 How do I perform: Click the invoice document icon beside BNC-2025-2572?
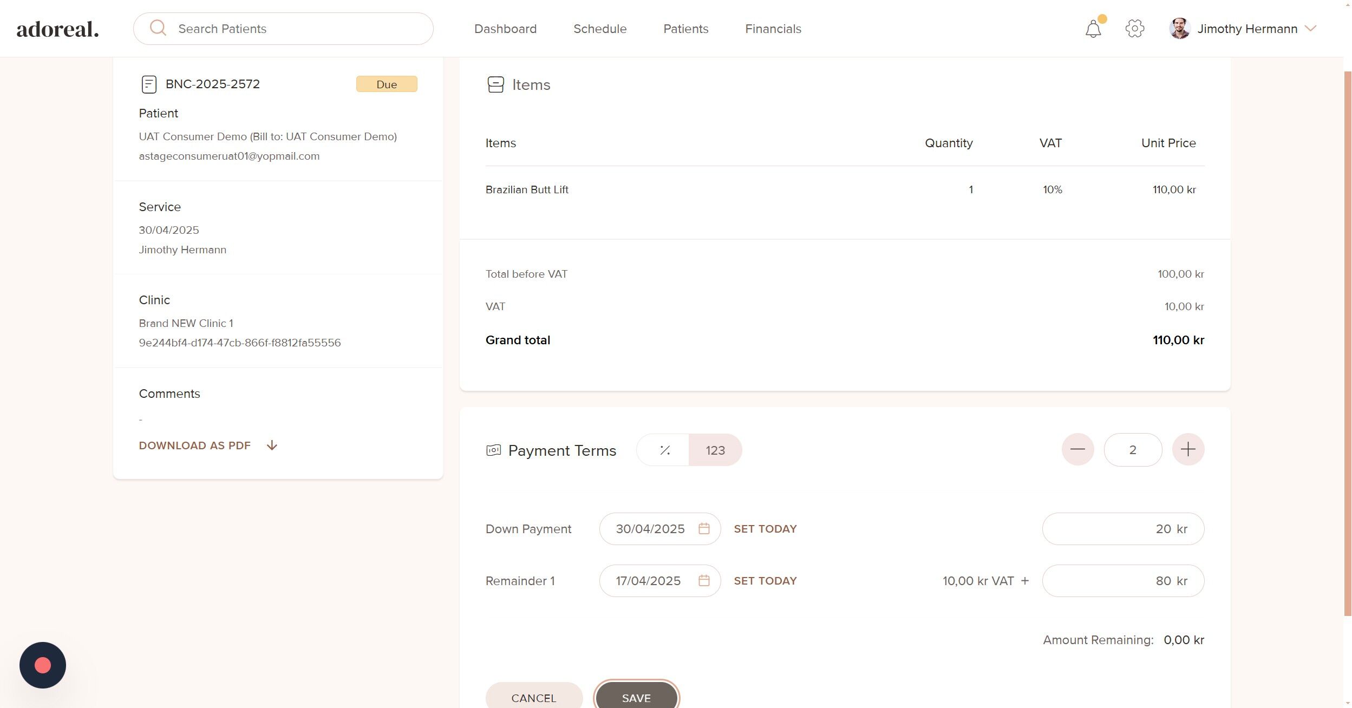149,84
